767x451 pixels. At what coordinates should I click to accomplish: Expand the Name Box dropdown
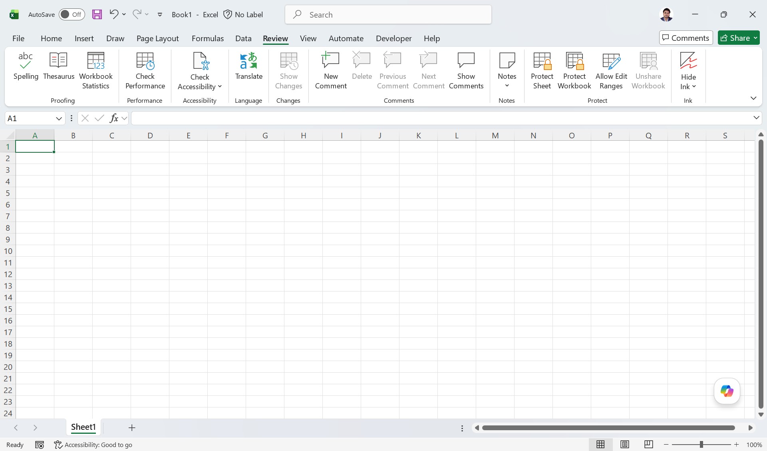tap(59, 118)
